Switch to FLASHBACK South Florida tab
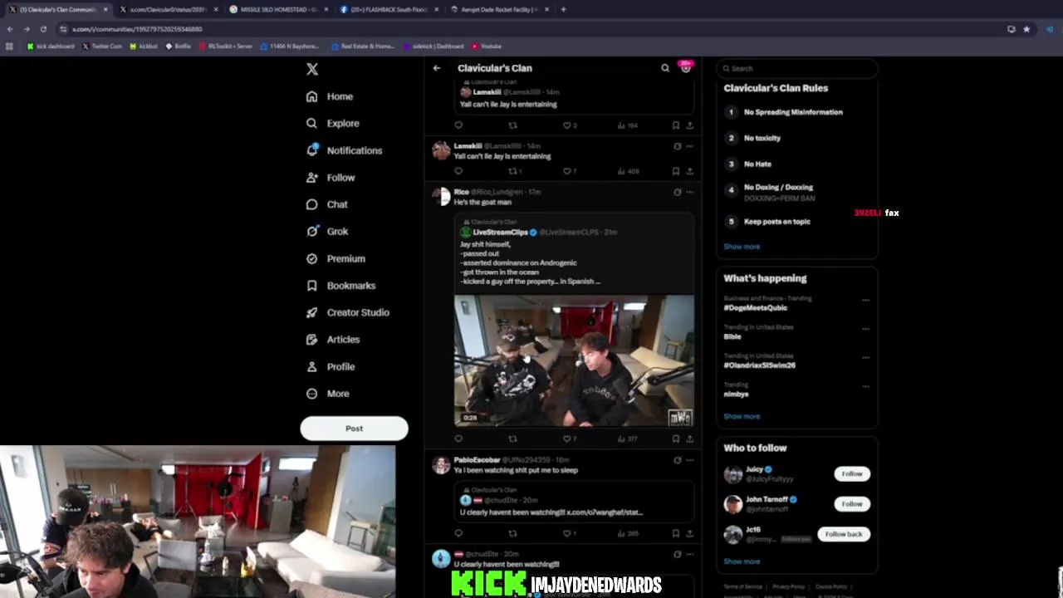Image resolution: width=1063 pixels, height=598 pixels. (x=389, y=9)
